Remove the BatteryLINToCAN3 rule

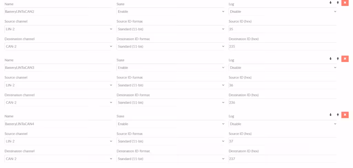(345, 59)
